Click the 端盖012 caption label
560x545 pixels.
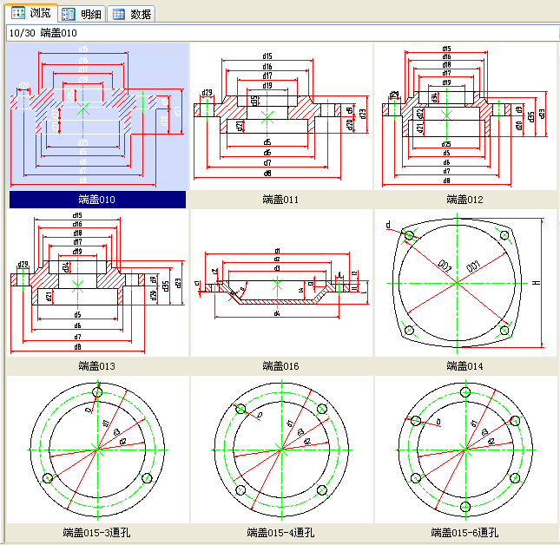pyautogui.click(x=464, y=200)
